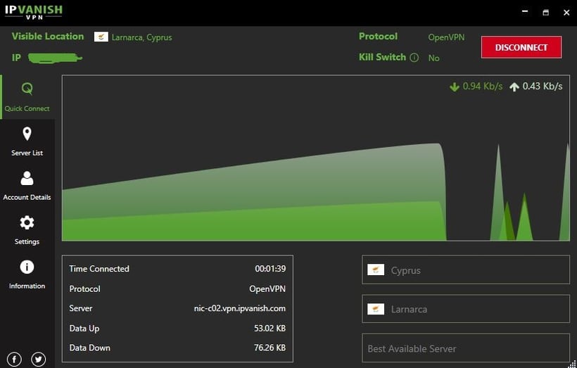The height and width of the screenshot is (368, 577).
Task: Click the OpenVPN value in stats panel
Action: (267, 289)
